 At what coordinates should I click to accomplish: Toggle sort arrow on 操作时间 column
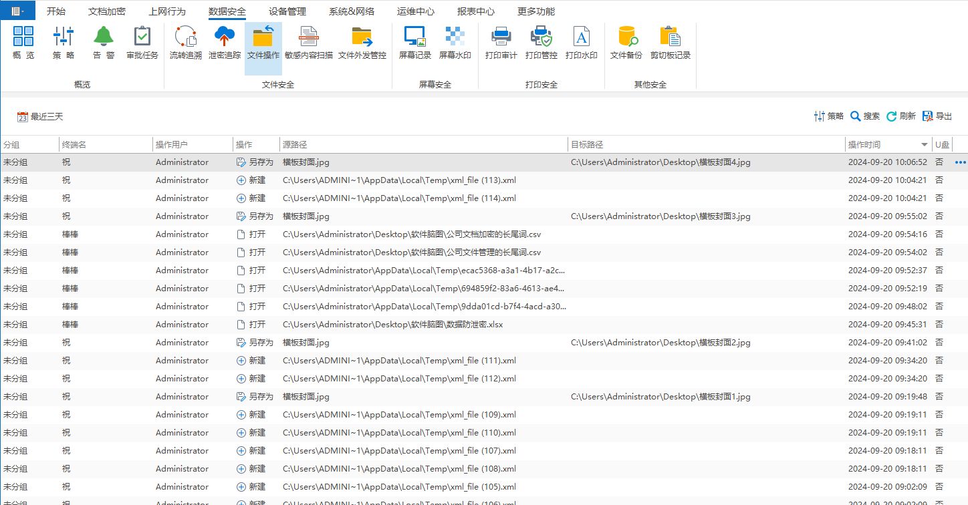925,144
